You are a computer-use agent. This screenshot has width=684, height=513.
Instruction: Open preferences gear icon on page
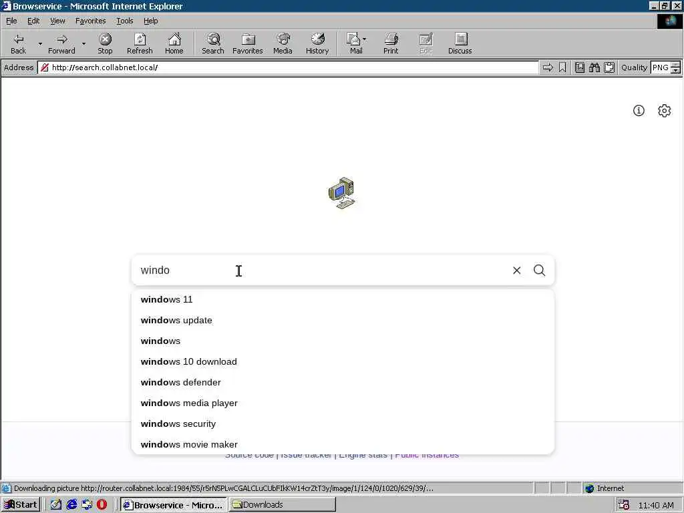pyautogui.click(x=665, y=111)
